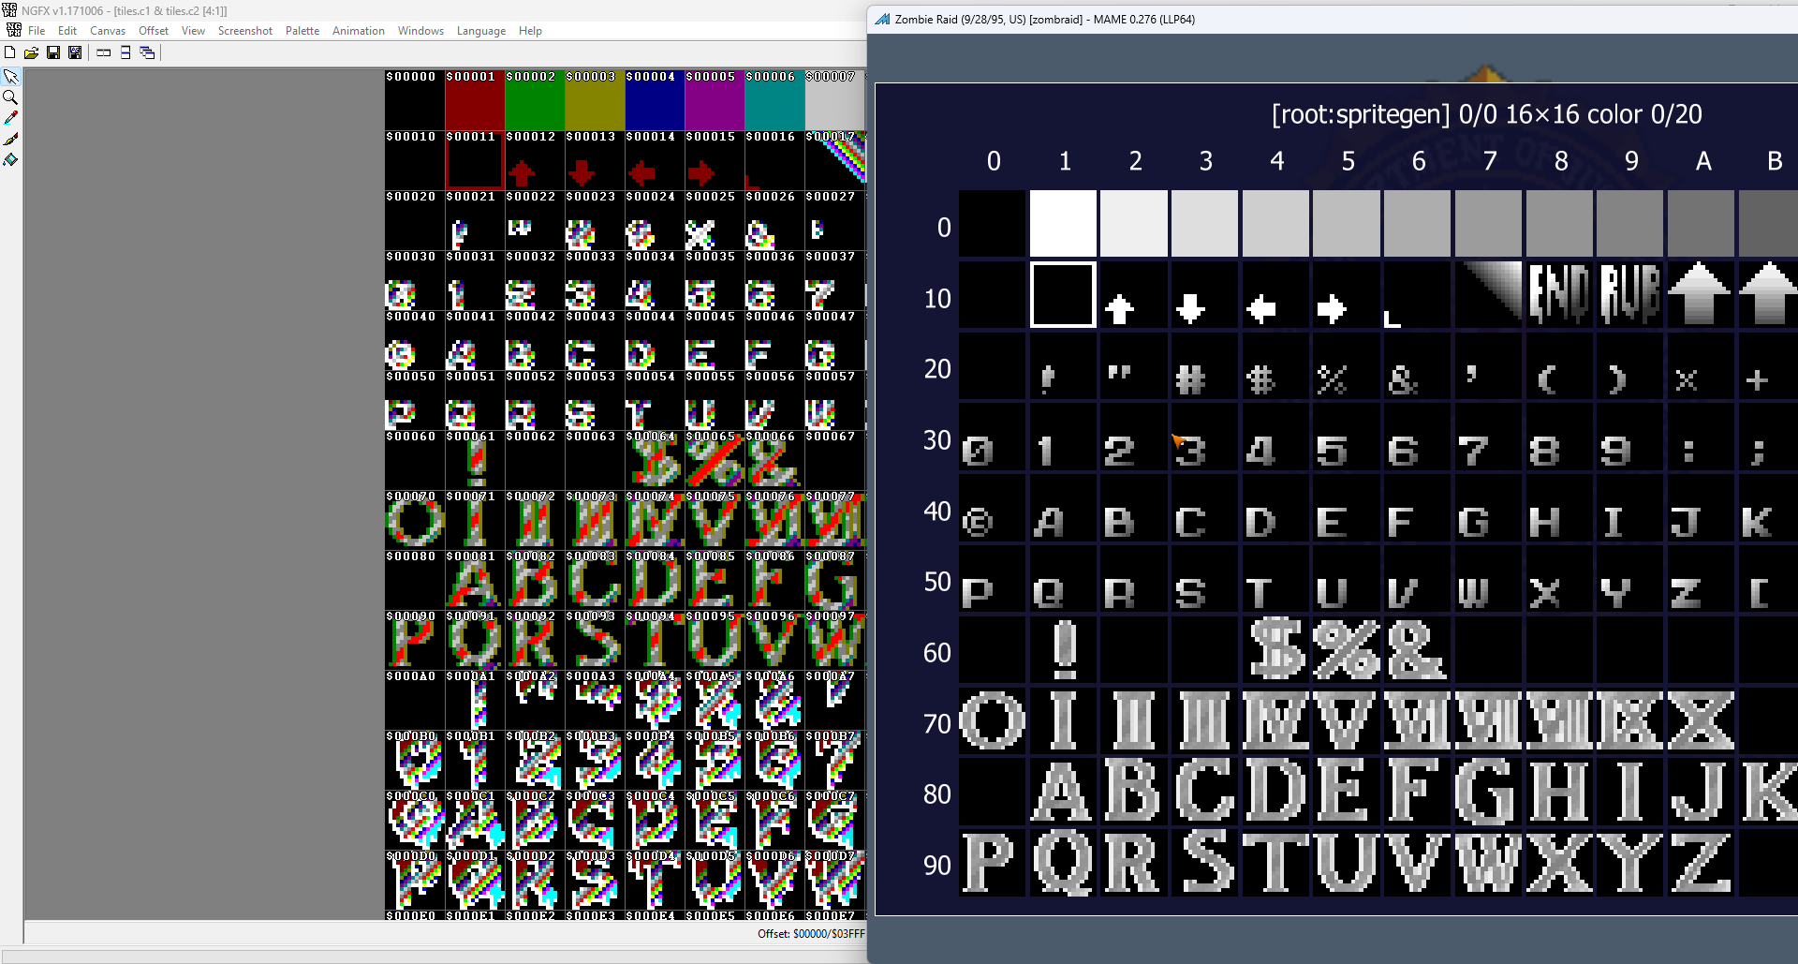Click the END sprite in MAME viewer
Image resolution: width=1798 pixels, height=964 pixels.
pos(1559,294)
